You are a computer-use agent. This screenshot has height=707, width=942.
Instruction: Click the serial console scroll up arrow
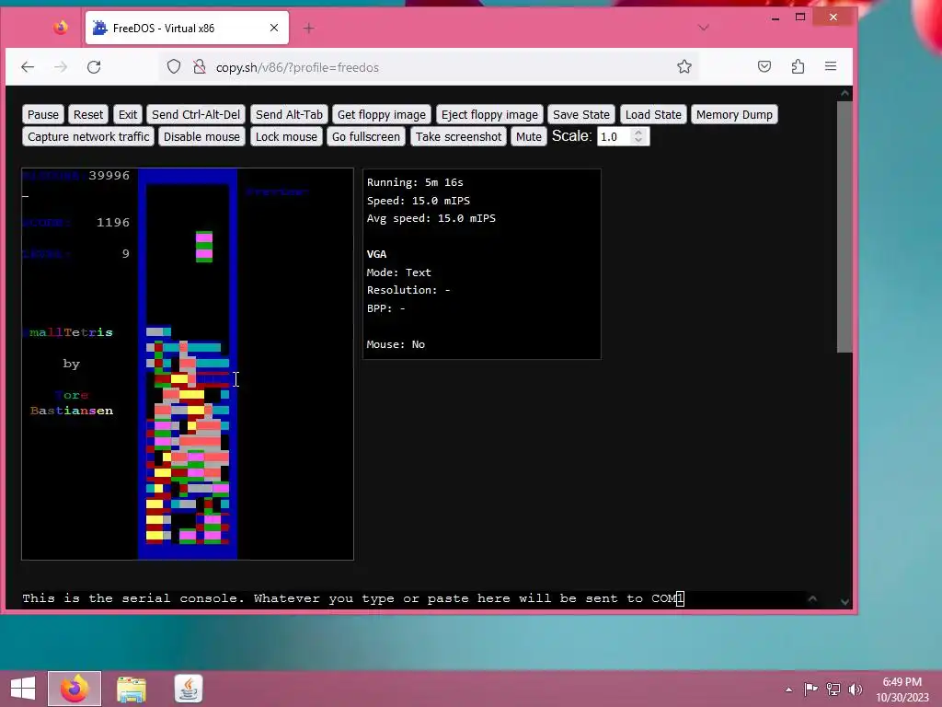pyautogui.click(x=812, y=598)
